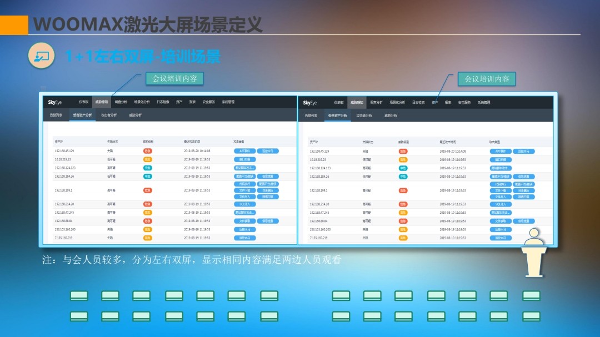Open 日志检索 menu in right screen
The height and width of the screenshot is (337, 600).
(418, 103)
